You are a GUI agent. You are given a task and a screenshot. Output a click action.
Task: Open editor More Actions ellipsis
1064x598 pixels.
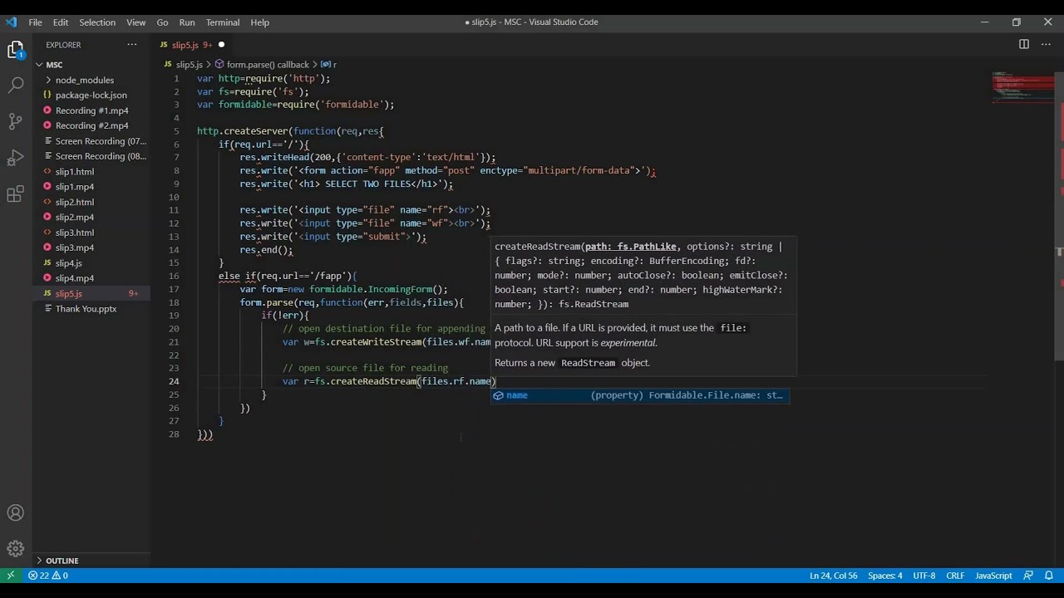1047,44
